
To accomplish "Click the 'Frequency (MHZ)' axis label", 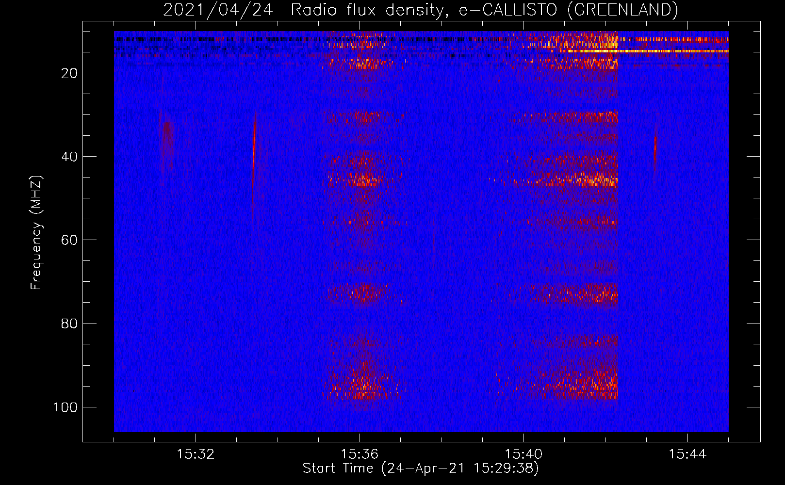I will pyautogui.click(x=37, y=233).
